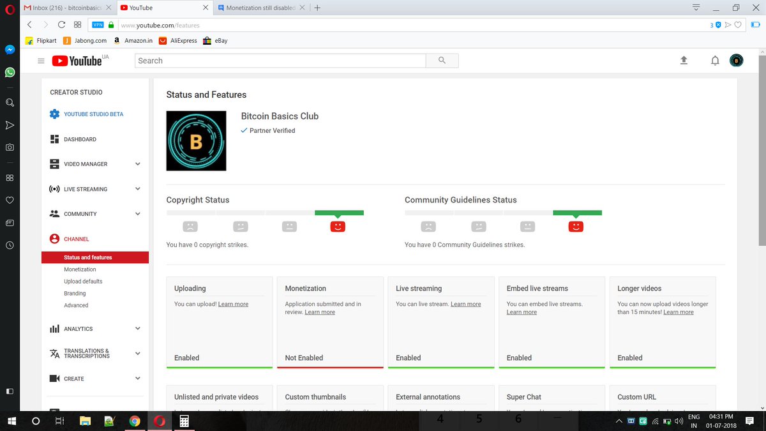
Task: Click the YouTube search magnifier button
Action: point(442,61)
